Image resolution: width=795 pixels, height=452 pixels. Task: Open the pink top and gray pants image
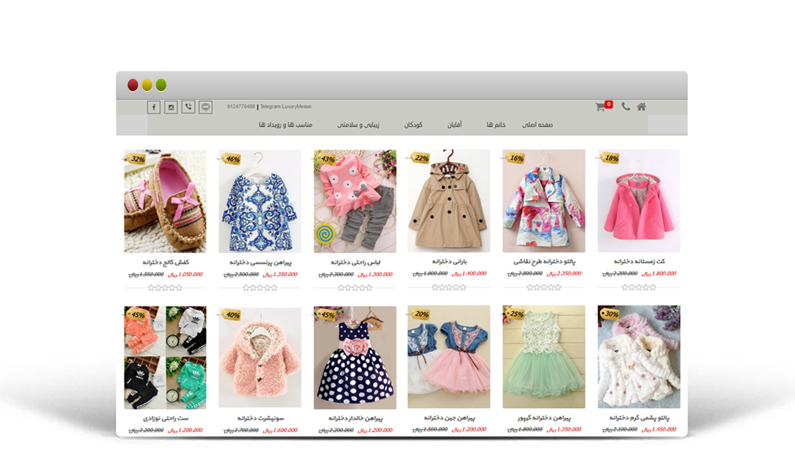coord(355,201)
